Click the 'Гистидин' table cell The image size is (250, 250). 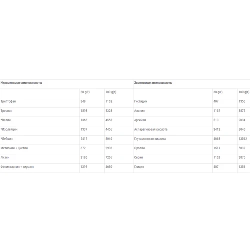click(x=141, y=101)
